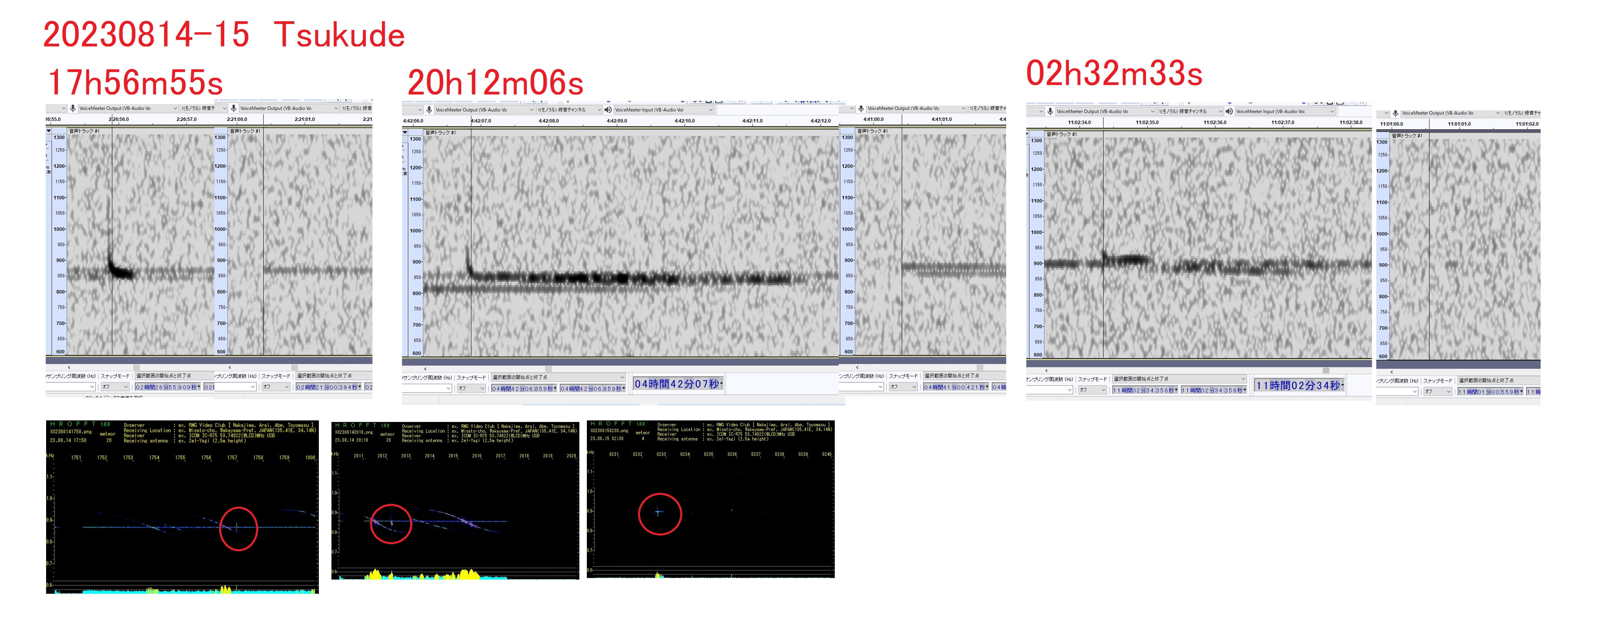The image size is (1597, 643).
Task: Click HROFFT thumbnail labeled 23.08.15 02:30
Action: (x=711, y=499)
